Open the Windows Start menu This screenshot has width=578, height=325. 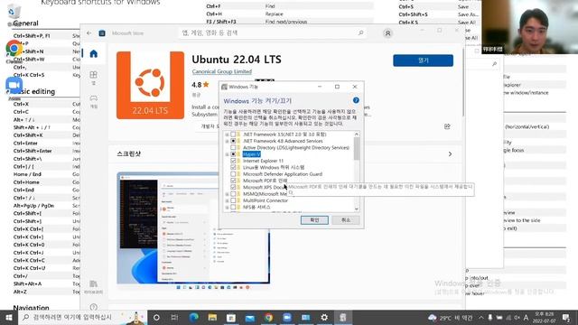tap(9, 317)
